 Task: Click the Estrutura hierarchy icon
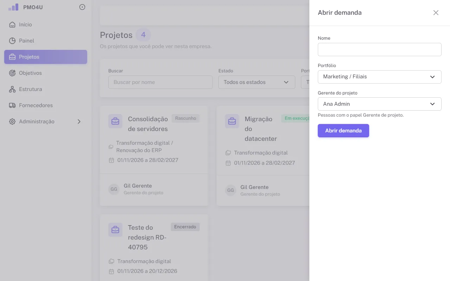12,89
